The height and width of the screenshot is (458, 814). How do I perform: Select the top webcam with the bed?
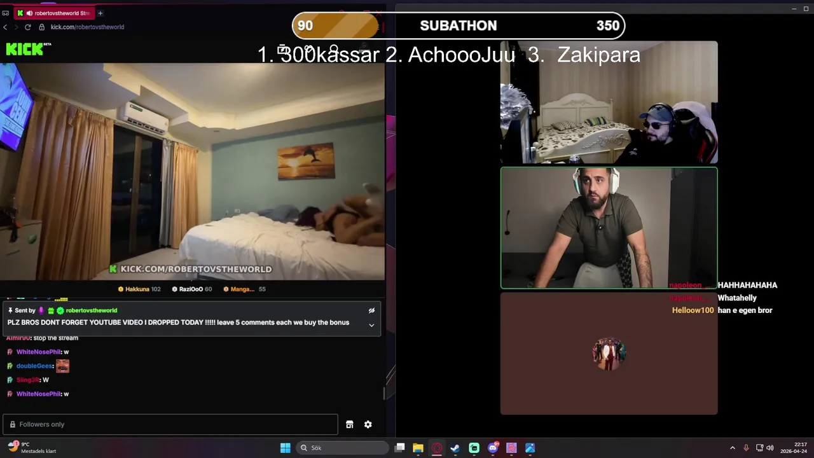(609, 102)
